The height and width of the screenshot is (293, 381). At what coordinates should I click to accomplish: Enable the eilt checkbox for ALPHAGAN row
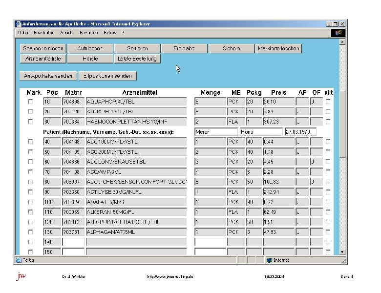coord(328,232)
